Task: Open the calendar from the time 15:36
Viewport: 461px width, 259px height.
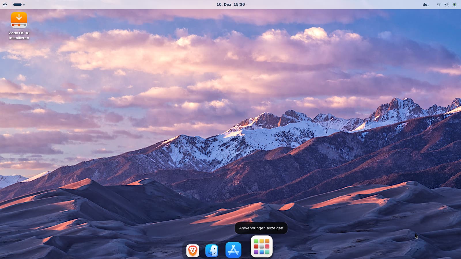Action: [x=239, y=5]
